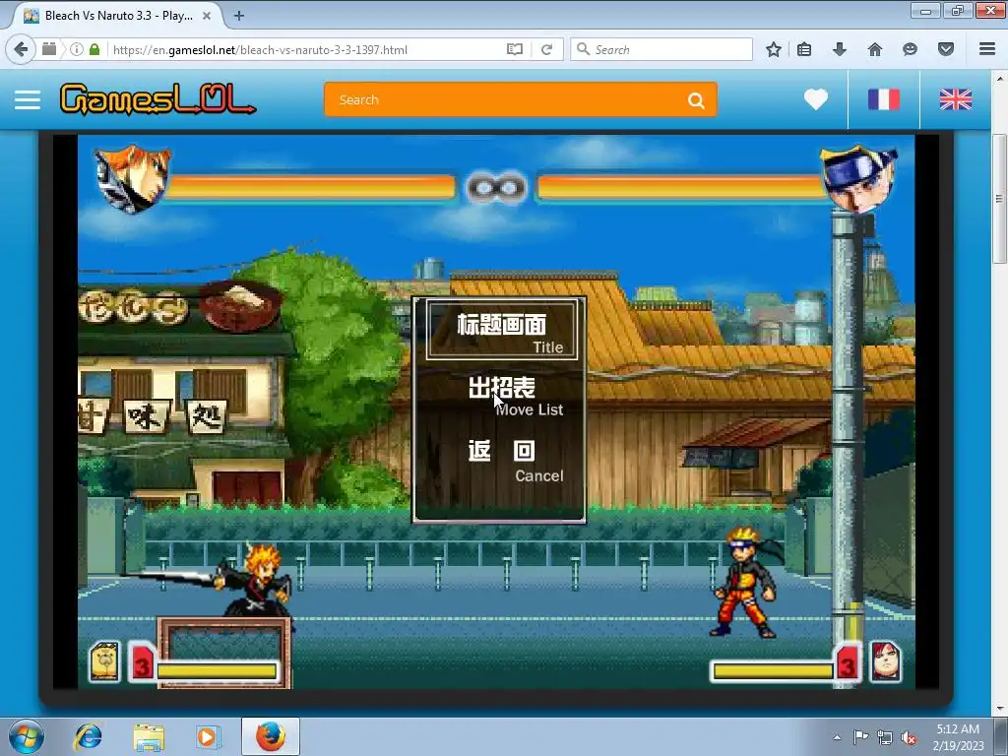Click the Firefox search field
Viewport: 1008px width, 756px height.
tap(661, 49)
